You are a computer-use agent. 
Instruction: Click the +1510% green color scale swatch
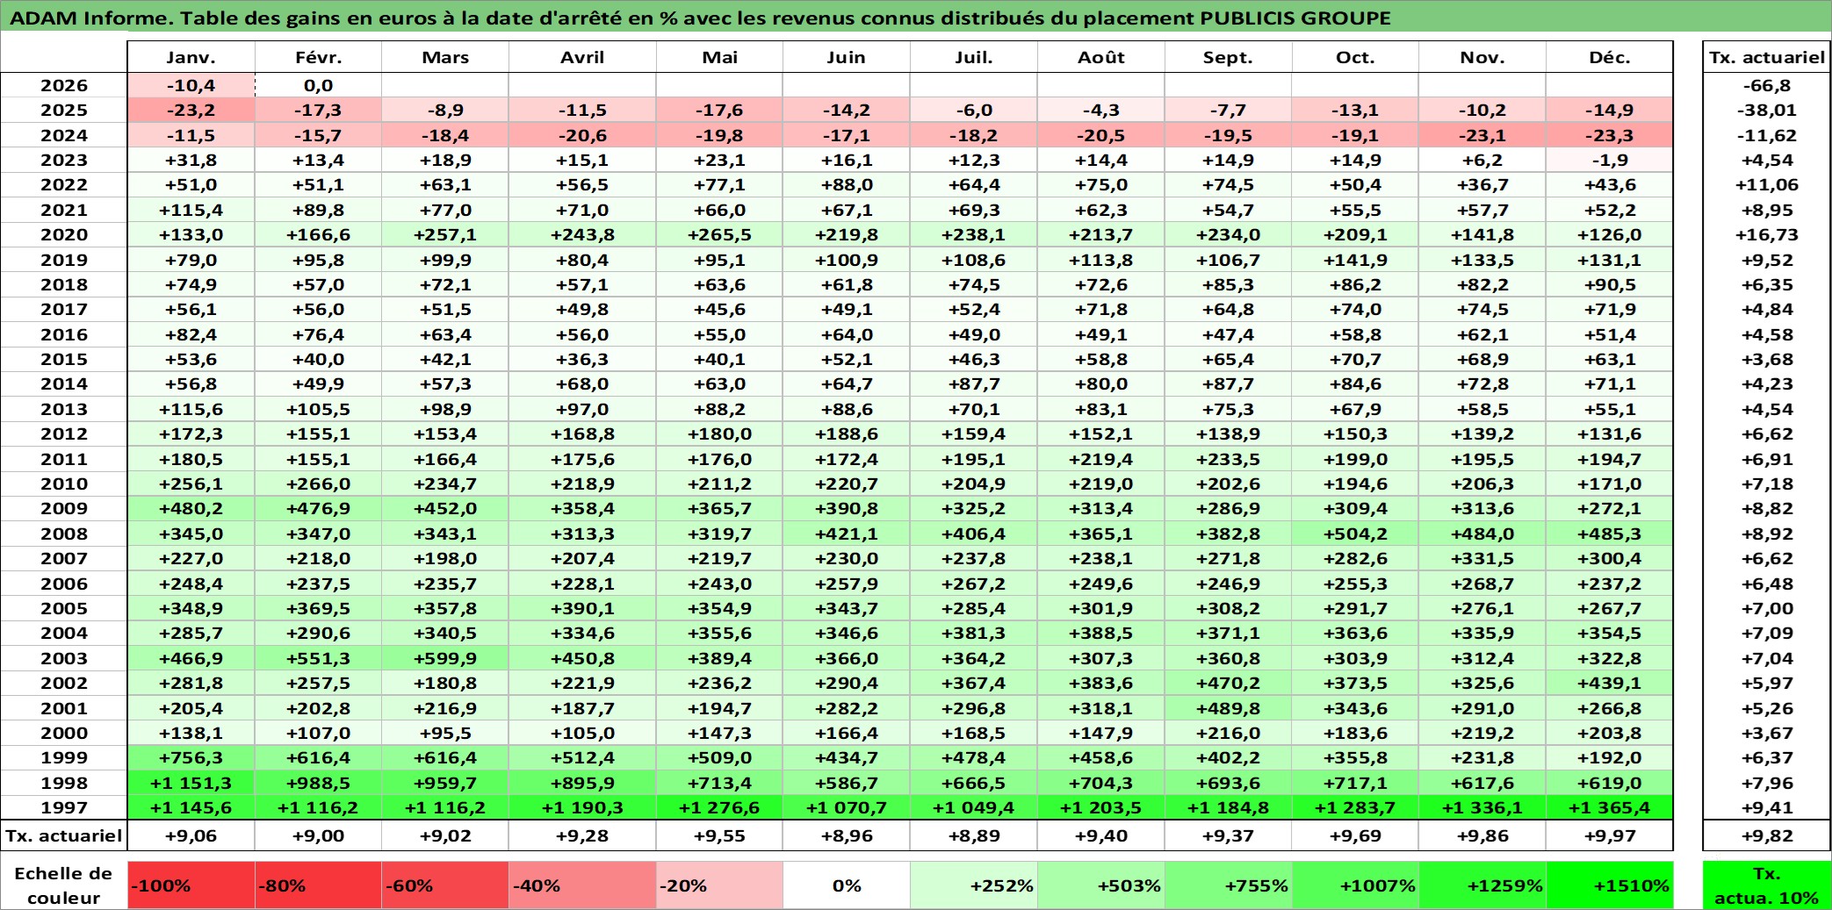(x=1610, y=885)
